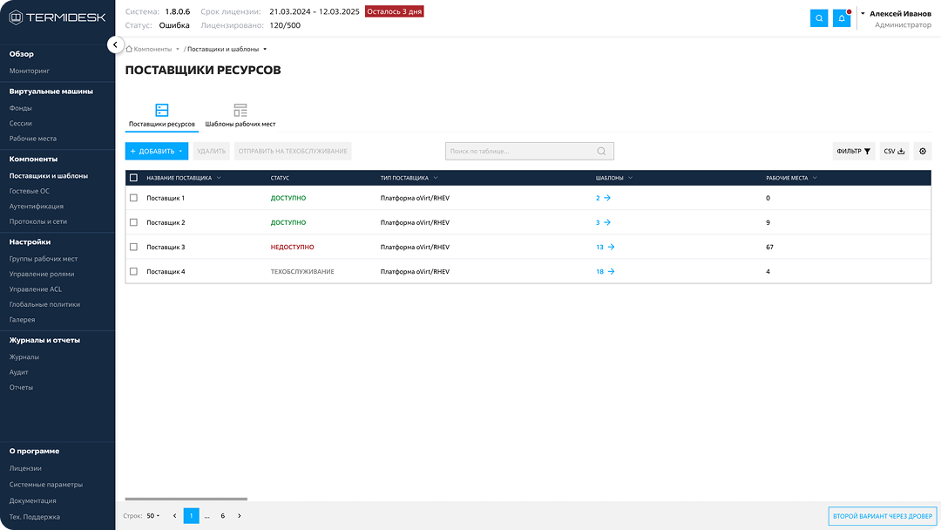Click the search icon in top header
The width and height of the screenshot is (941, 530).
pyautogui.click(x=819, y=18)
